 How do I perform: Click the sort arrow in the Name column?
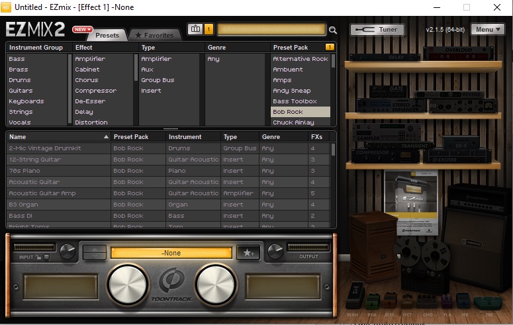[x=106, y=137]
